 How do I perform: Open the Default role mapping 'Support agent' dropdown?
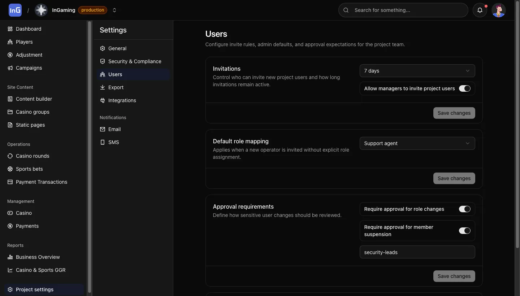pos(417,143)
